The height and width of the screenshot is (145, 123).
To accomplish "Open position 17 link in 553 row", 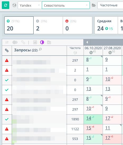I will pyautogui.click(x=108, y=138).
